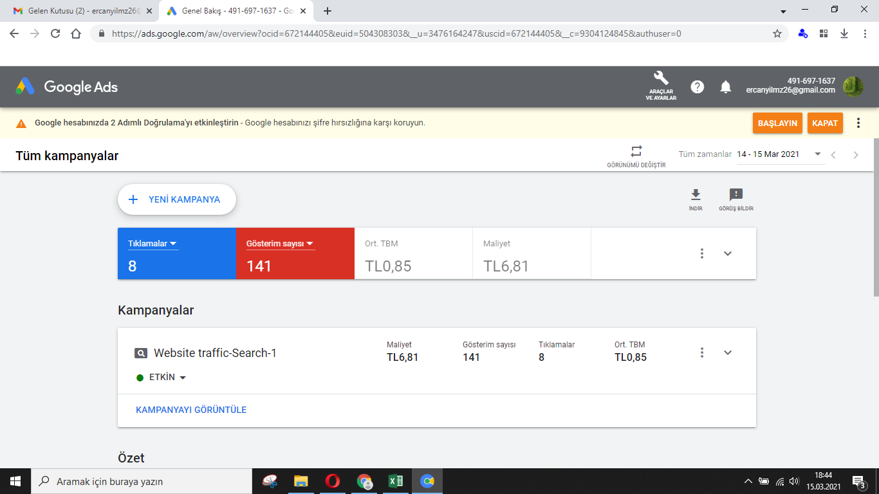879x494 pixels.
Task: Click the İndir download icon
Action: point(696,199)
